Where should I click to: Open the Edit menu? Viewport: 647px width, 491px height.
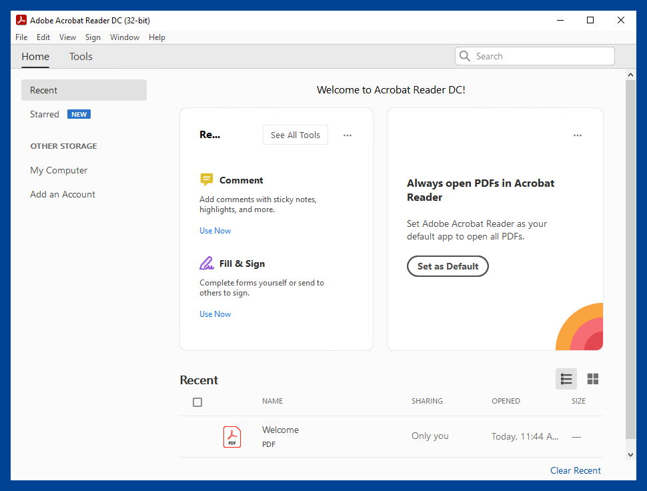pyautogui.click(x=43, y=37)
